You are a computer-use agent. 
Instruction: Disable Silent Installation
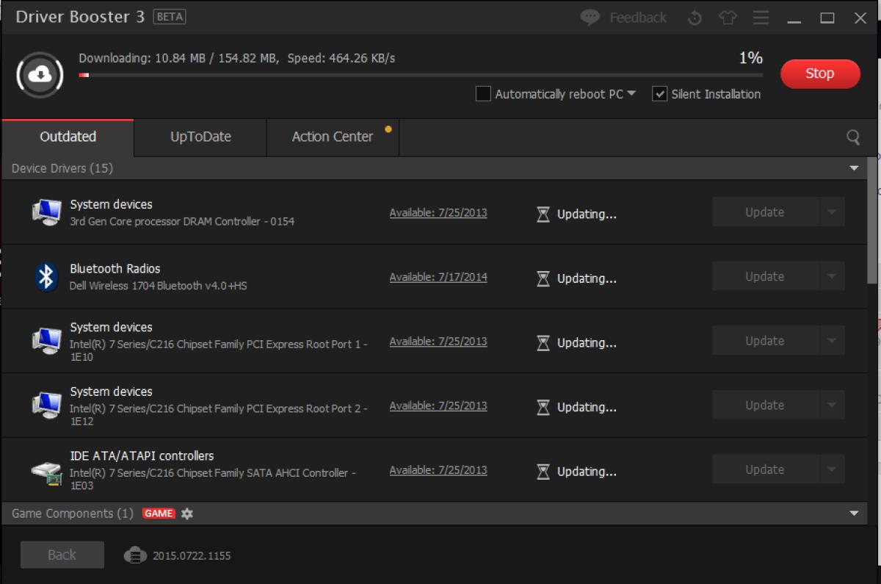click(x=659, y=94)
